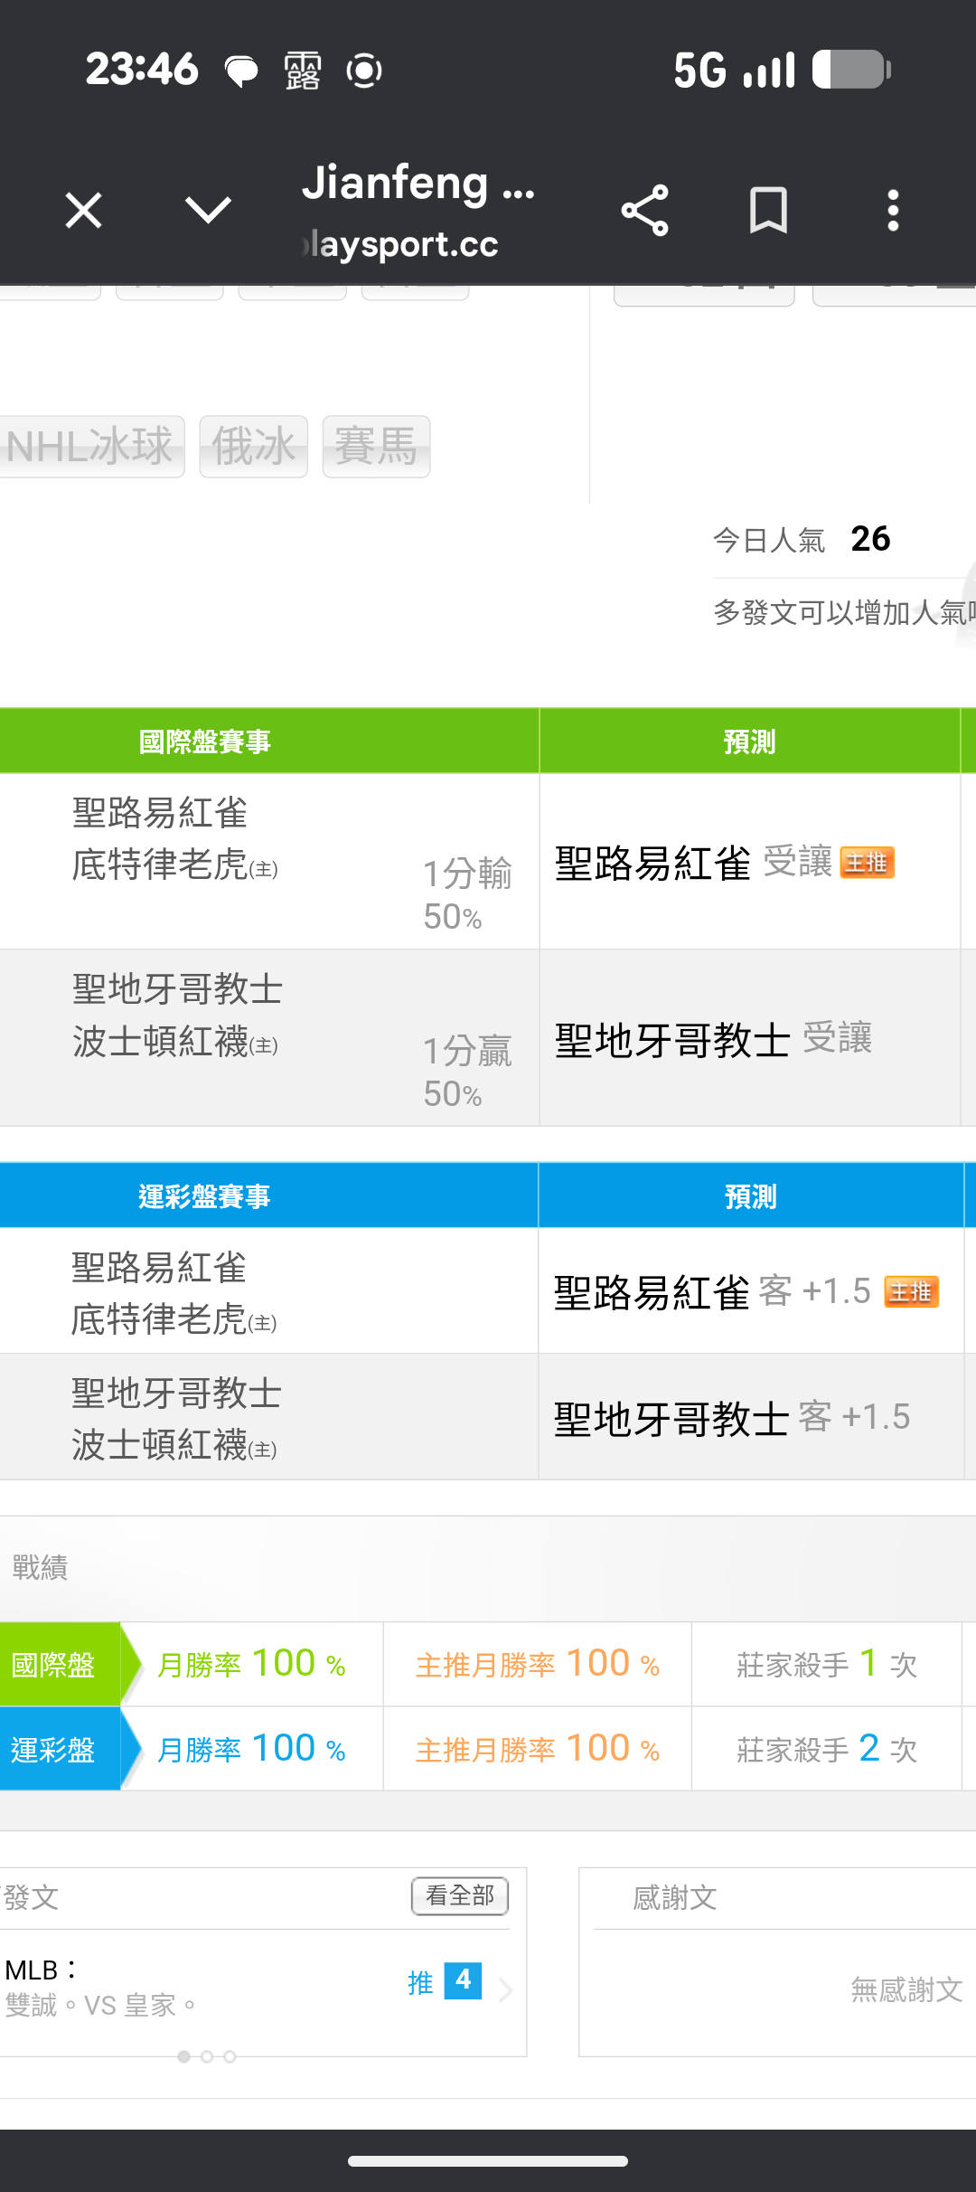Tap the 主推 badge in 運彩盤 prediction

point(911,1291)
